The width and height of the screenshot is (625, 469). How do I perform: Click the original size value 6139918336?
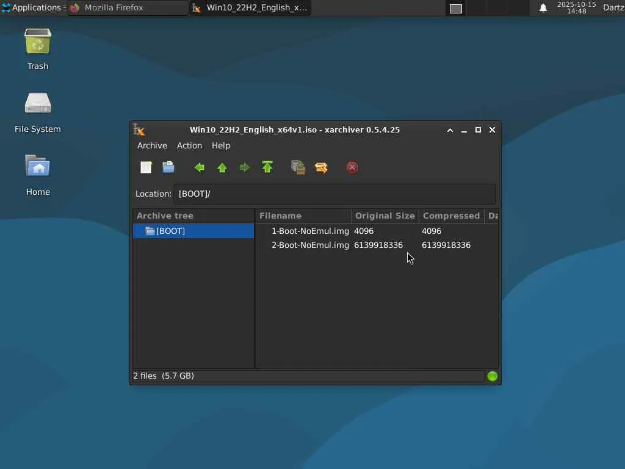(378, 245)
